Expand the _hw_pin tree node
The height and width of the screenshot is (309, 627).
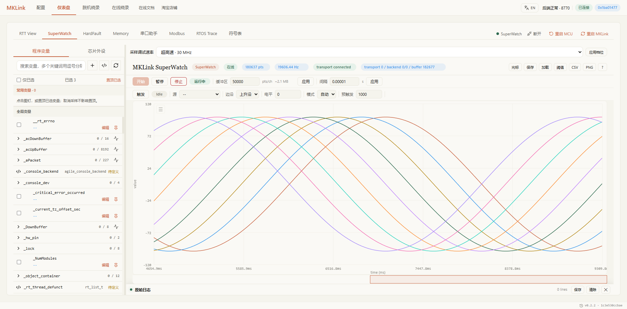pos(18,238)
